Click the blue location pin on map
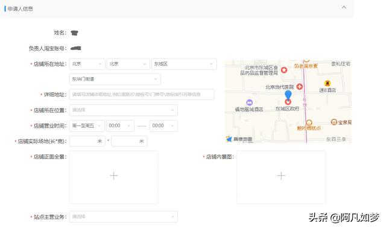Viewport: 386px width, 229px height. pyautogui.click(x=288, y=95)
